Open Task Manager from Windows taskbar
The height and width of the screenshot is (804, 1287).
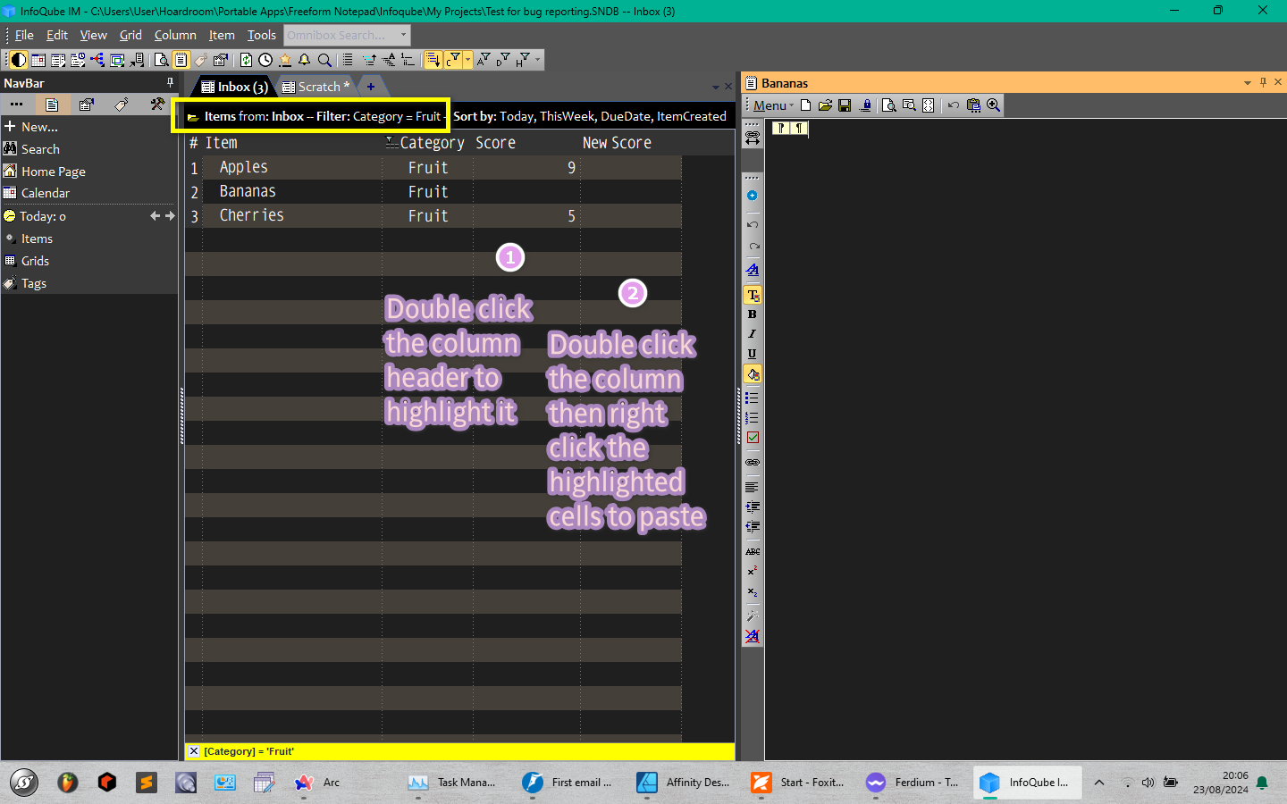(x=454, y=783)
